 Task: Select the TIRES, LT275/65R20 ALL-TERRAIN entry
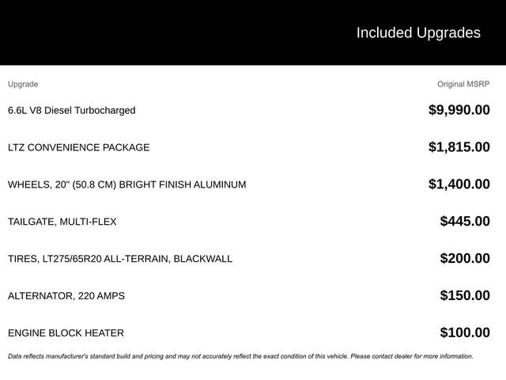(119, 259)
